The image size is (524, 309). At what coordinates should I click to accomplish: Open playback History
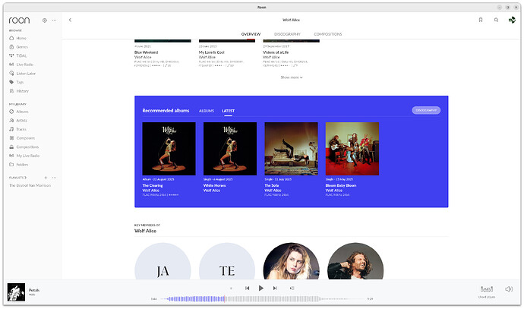pos(22,91)
